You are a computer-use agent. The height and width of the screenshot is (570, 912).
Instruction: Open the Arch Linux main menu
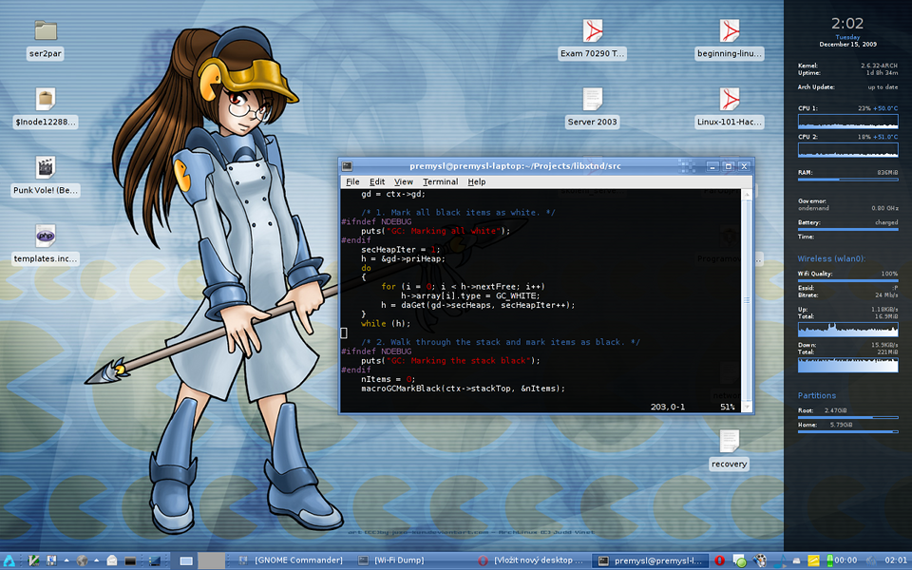(x=9, y=560)
